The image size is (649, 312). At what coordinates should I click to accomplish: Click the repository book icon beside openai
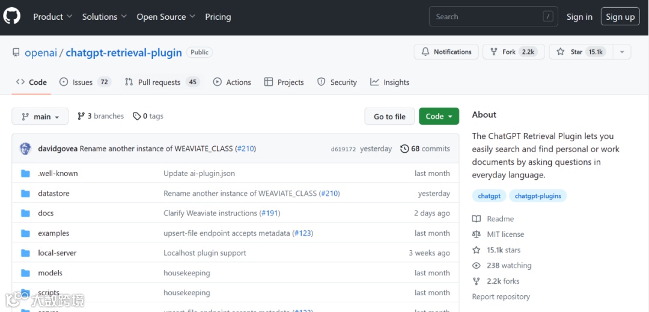(x=16, y=52)
